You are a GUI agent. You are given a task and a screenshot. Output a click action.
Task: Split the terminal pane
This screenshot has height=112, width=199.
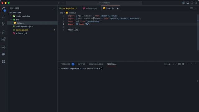coord(179,64)
